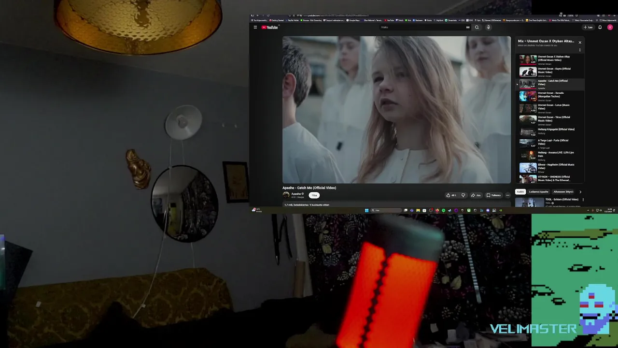Select the Aiheeseen liittyviä filter chip

563,192
